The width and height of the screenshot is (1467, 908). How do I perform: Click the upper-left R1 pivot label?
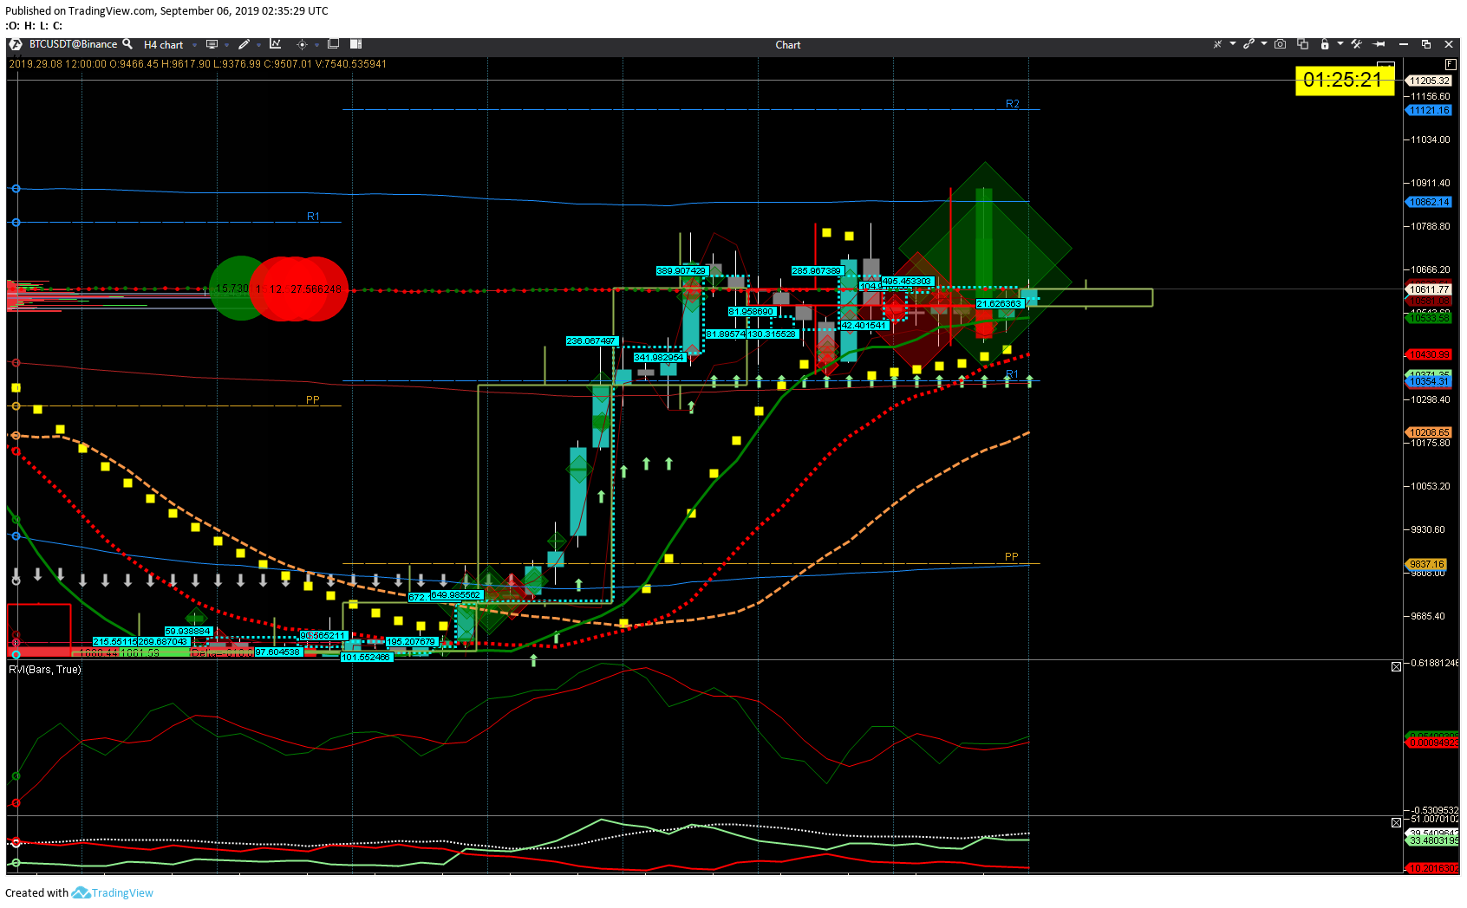pos(313,217)
